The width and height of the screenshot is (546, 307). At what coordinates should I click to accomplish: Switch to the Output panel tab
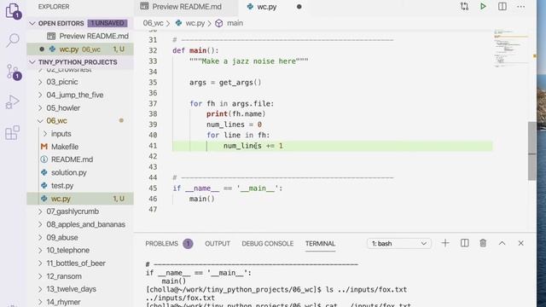pos(218,244)
